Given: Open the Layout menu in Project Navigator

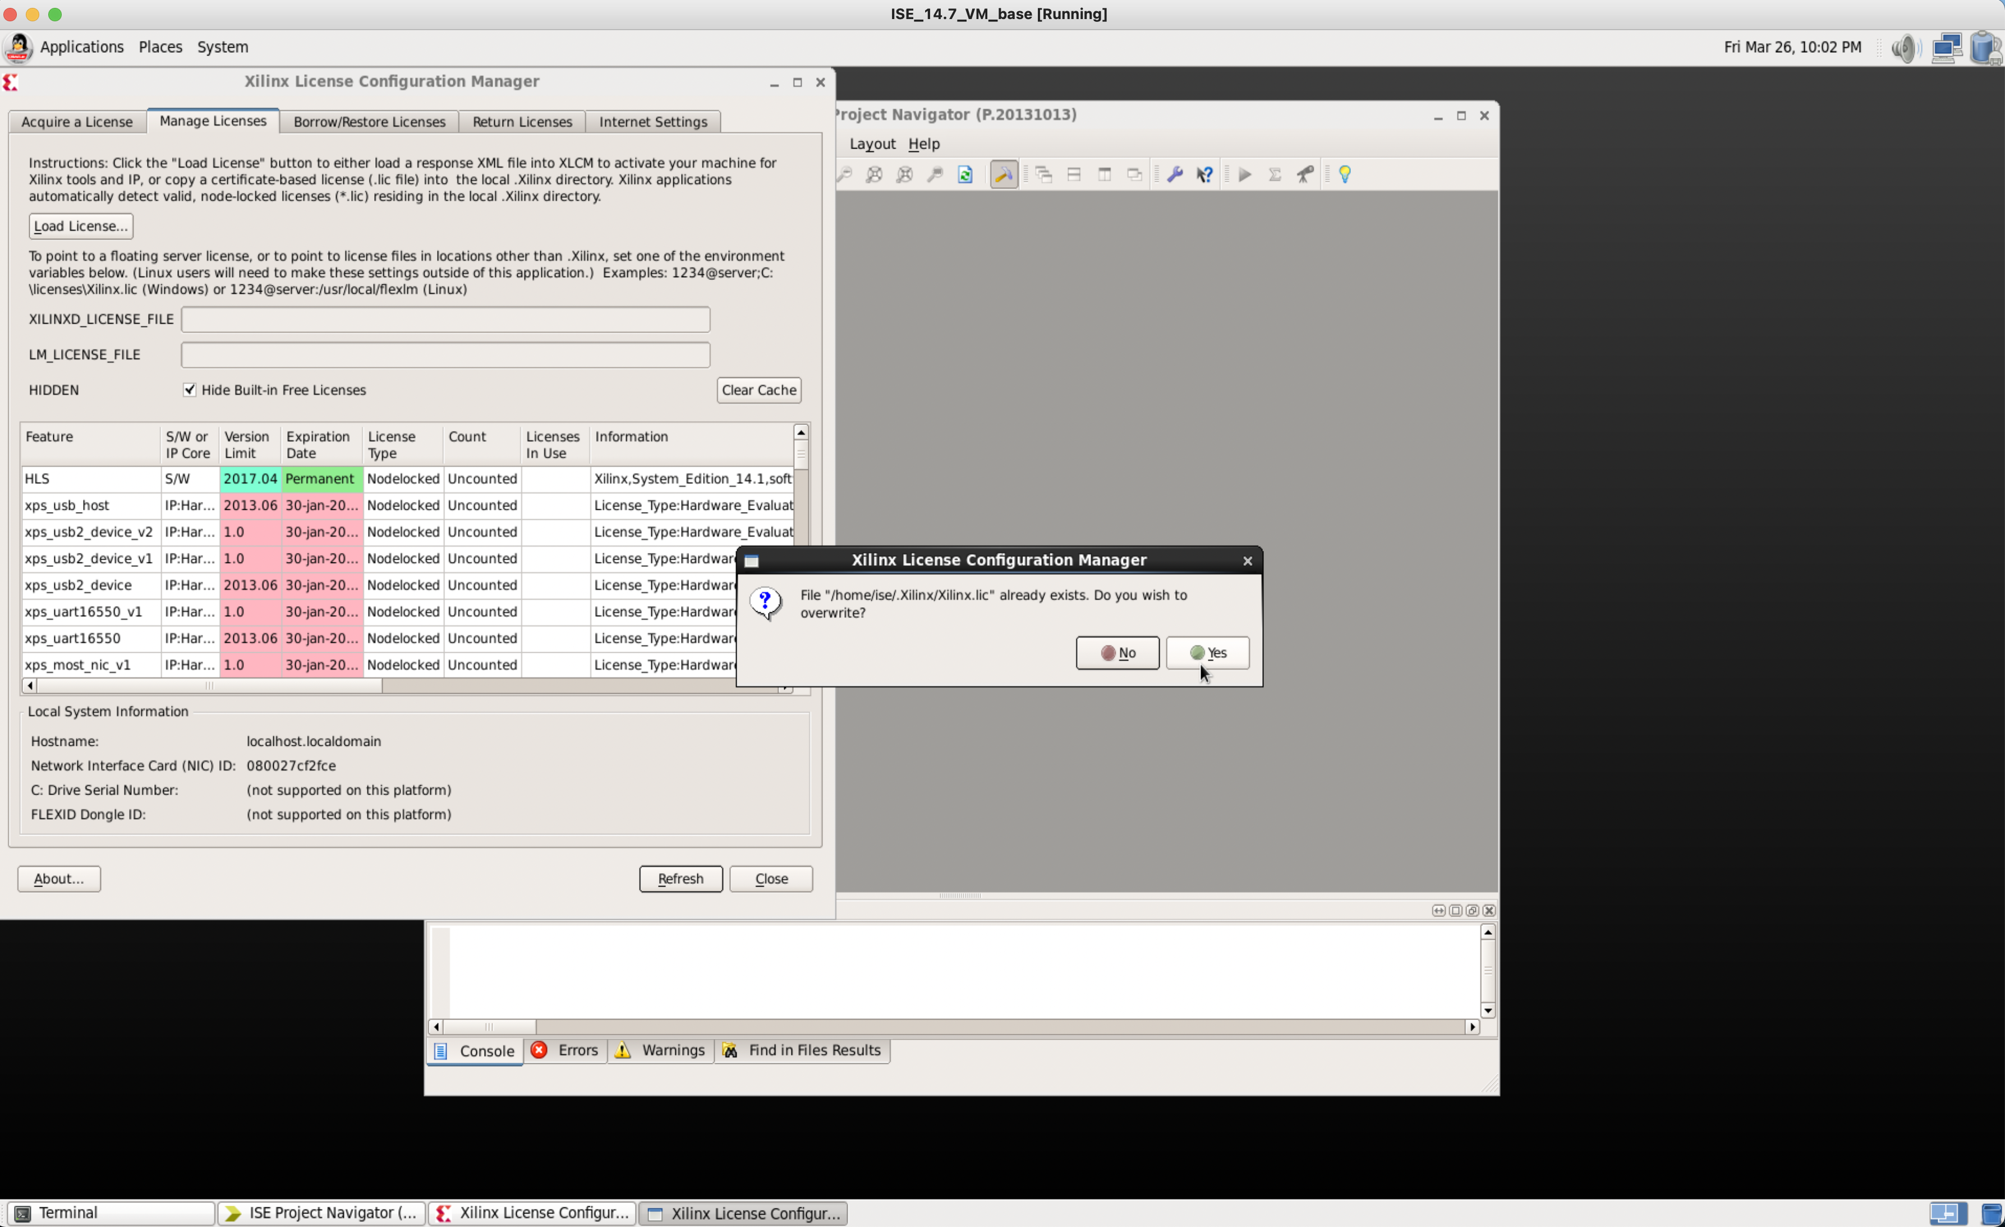Looking at the screenshot, I should click(871, 144).
